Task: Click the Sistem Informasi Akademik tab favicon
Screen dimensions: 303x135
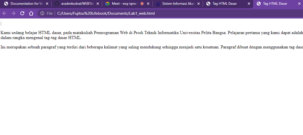Action: [x=158, y=4]
